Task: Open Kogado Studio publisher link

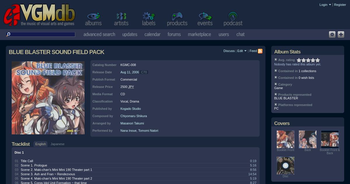Action: pos(131,109)
